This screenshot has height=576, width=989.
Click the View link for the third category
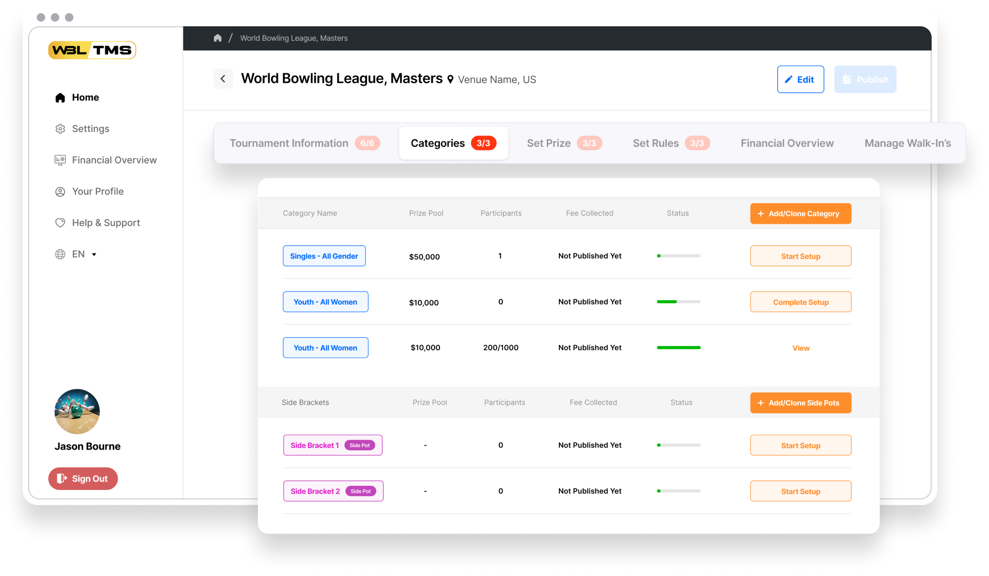click(801, 348)
